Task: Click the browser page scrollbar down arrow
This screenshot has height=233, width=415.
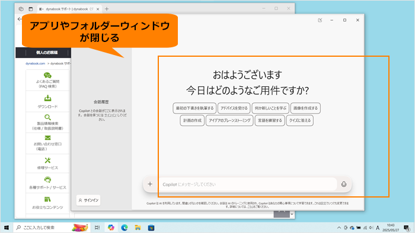Action: 292,215
